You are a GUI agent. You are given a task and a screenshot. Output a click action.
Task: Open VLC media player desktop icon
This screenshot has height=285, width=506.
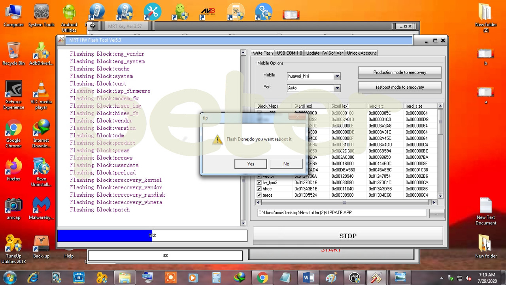point(41,95)
